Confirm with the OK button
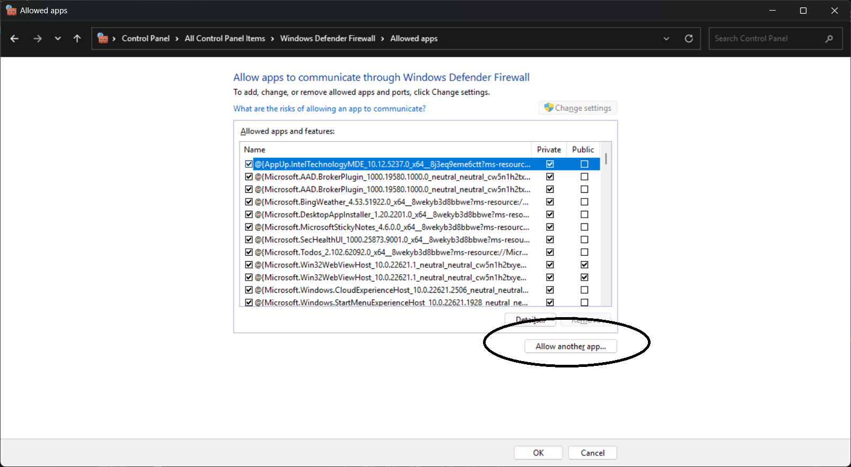 click(x=539, y=453)
